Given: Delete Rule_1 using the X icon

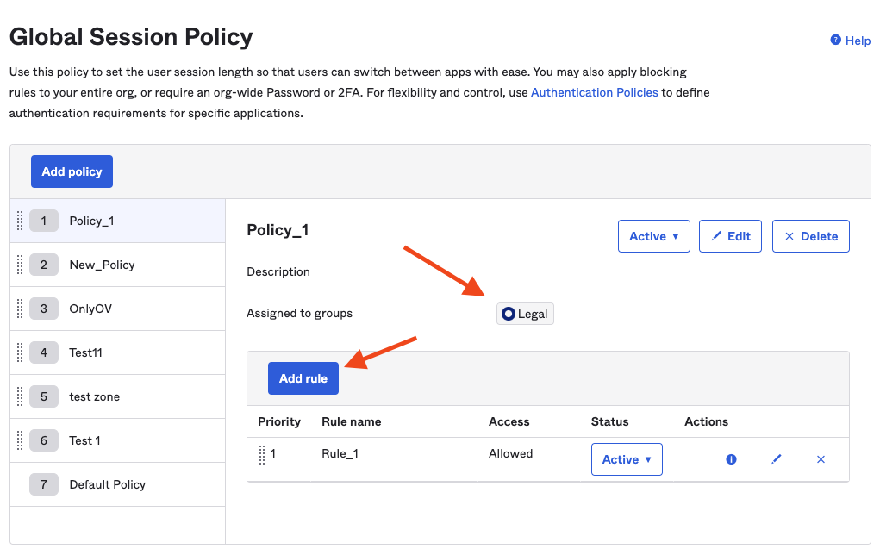Looking at the screenshot, I should (821, 459).
